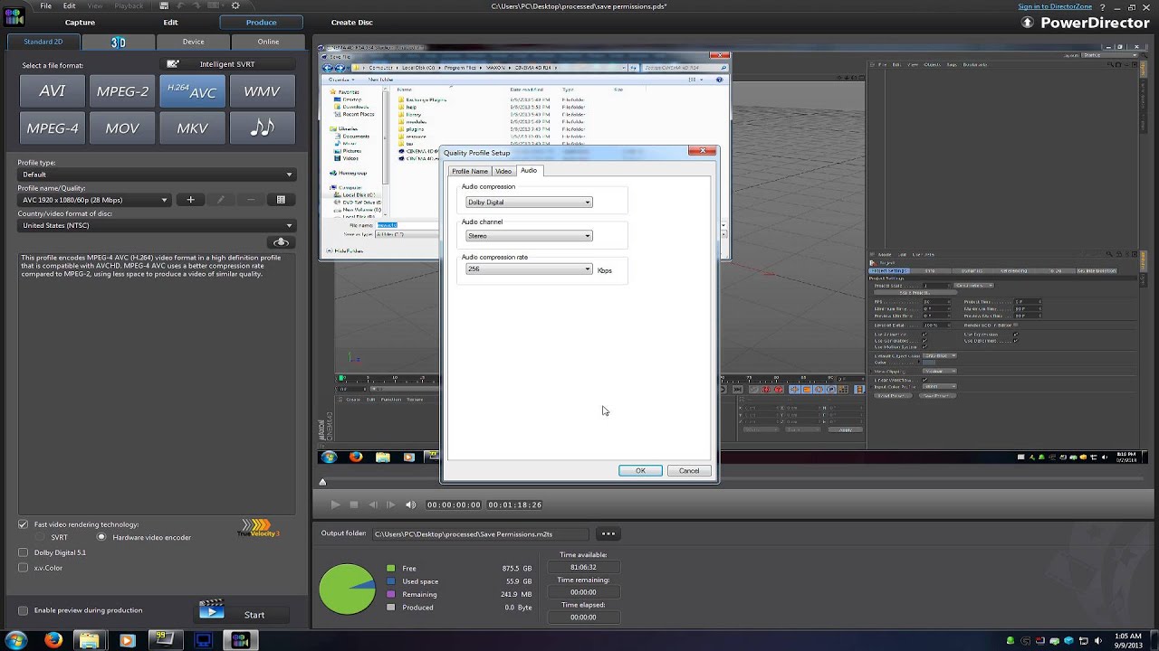Open File Explorer from the taskbar

(89, 640)
